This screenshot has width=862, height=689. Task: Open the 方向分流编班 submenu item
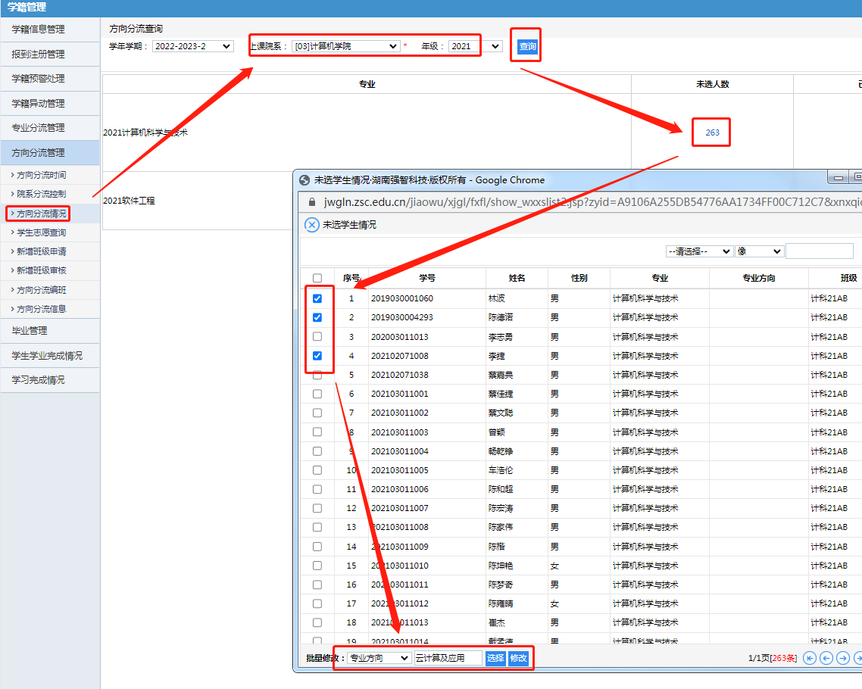pos(41,289)
